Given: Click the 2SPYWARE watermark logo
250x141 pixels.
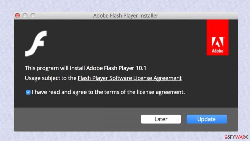Looking at the screenshot, I should point(236,137).
